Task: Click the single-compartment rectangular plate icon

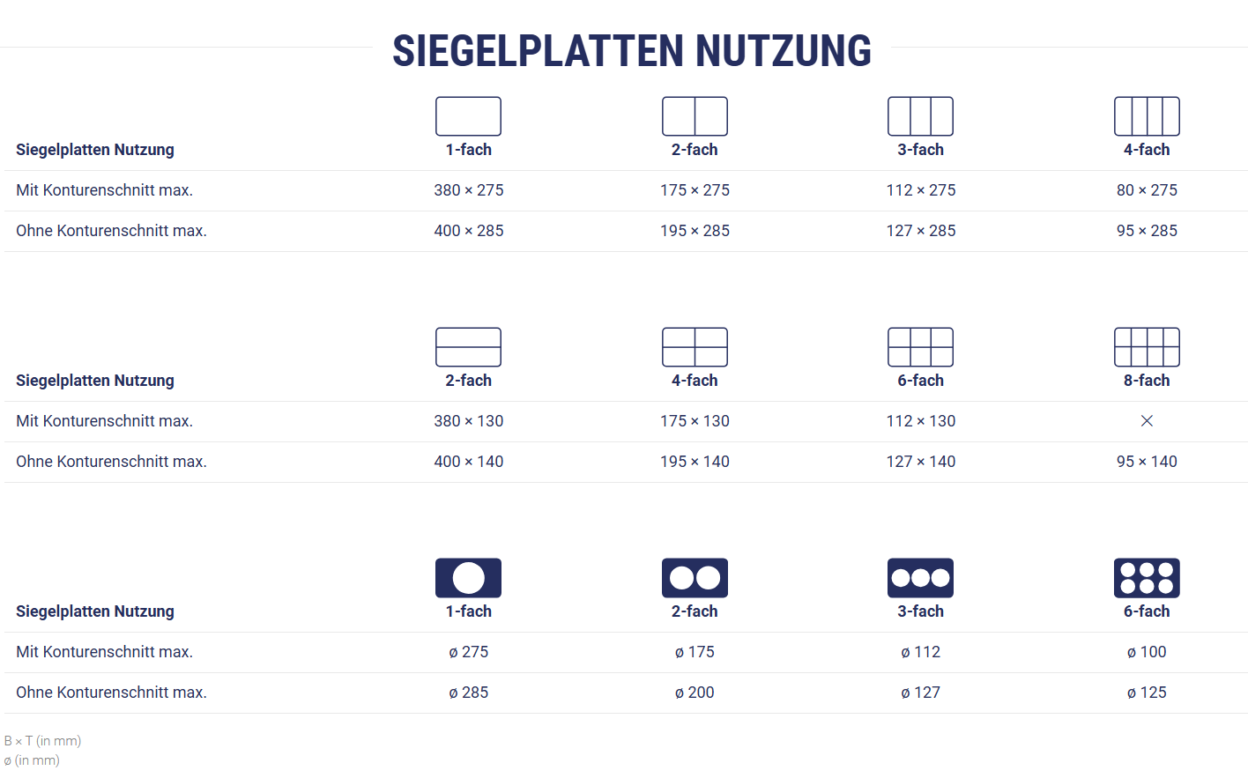Action: (468, 116)
